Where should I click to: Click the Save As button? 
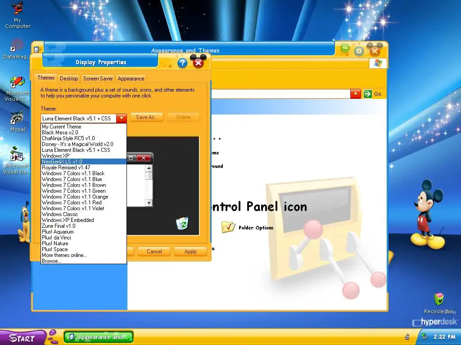[x=147, y=117]
